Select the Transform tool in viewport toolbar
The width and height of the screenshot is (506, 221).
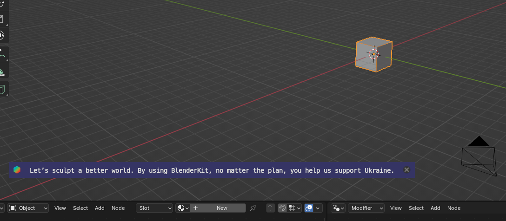[1, 35]
